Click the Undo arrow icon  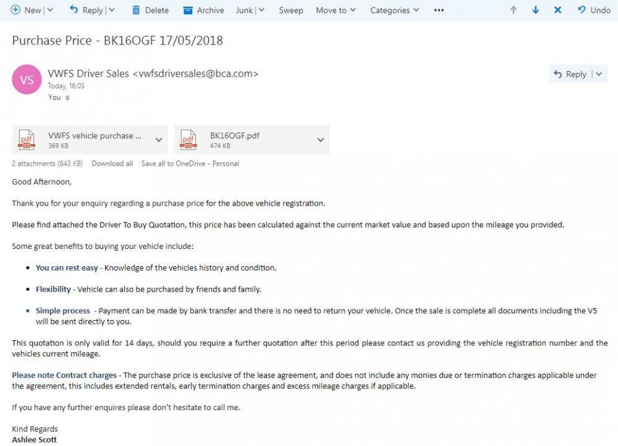coord(582,10)
